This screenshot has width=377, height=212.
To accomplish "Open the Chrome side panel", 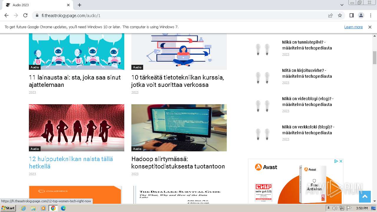I will click(x=352, y=15).
